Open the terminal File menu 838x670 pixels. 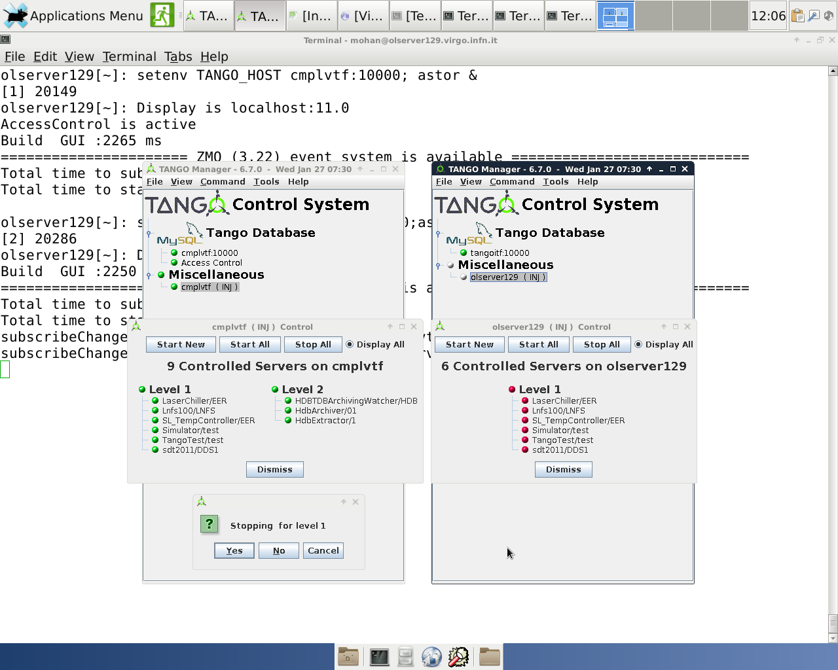click(14, 56)
